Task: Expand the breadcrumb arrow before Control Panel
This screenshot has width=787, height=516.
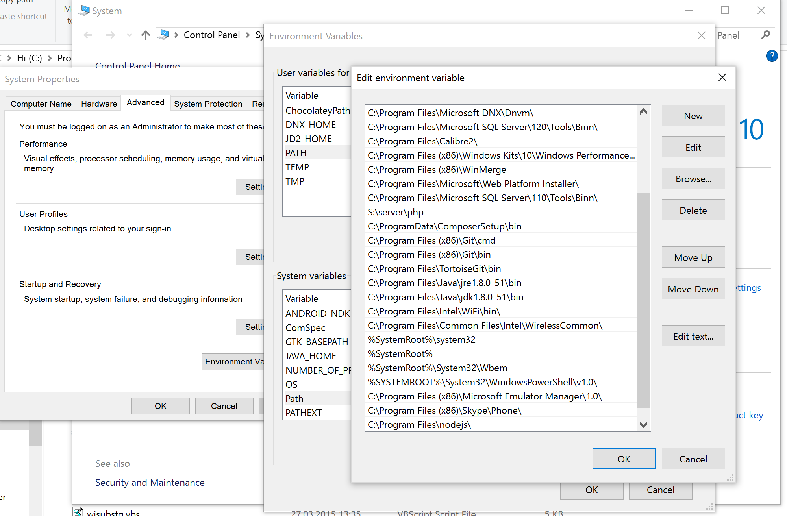Action: (177, 35)
